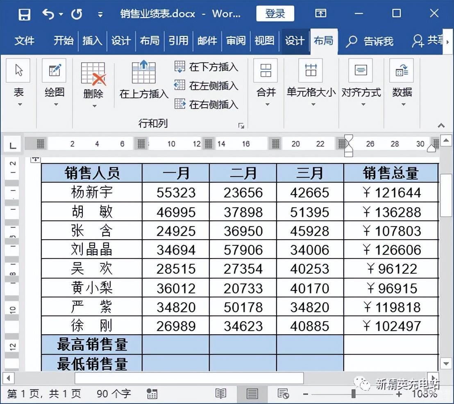Screen dimensions: 454x404
Task: Click the cell containing ￥136288
Action: tap(391, 211)
